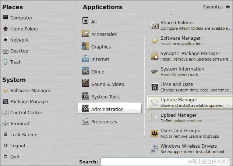Image resolution: width=233 pixels, height=166 pixels.
Task: Select the Preferences category label
Action: [104, 122]
